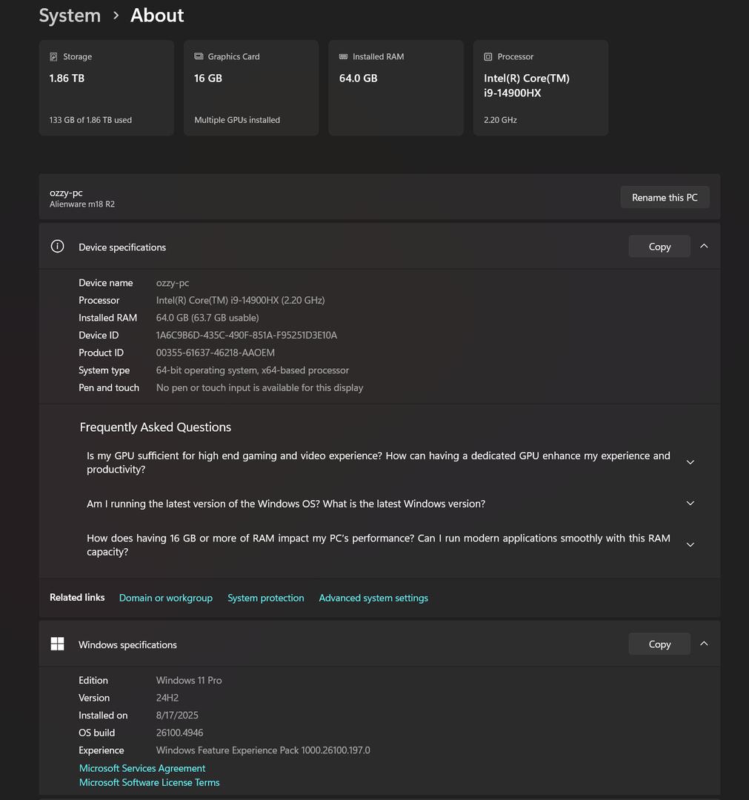Select the Device ID value text
Screen dimensions: 749x800
[247, 336]
